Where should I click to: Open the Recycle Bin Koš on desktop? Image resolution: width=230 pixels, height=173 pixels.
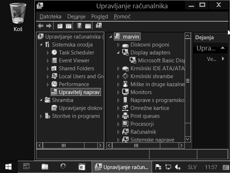tap(18, 17)
